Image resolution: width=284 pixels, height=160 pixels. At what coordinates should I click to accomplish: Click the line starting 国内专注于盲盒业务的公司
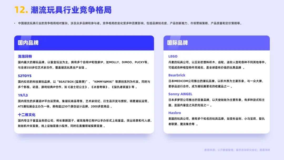click(x=85, y=121)
